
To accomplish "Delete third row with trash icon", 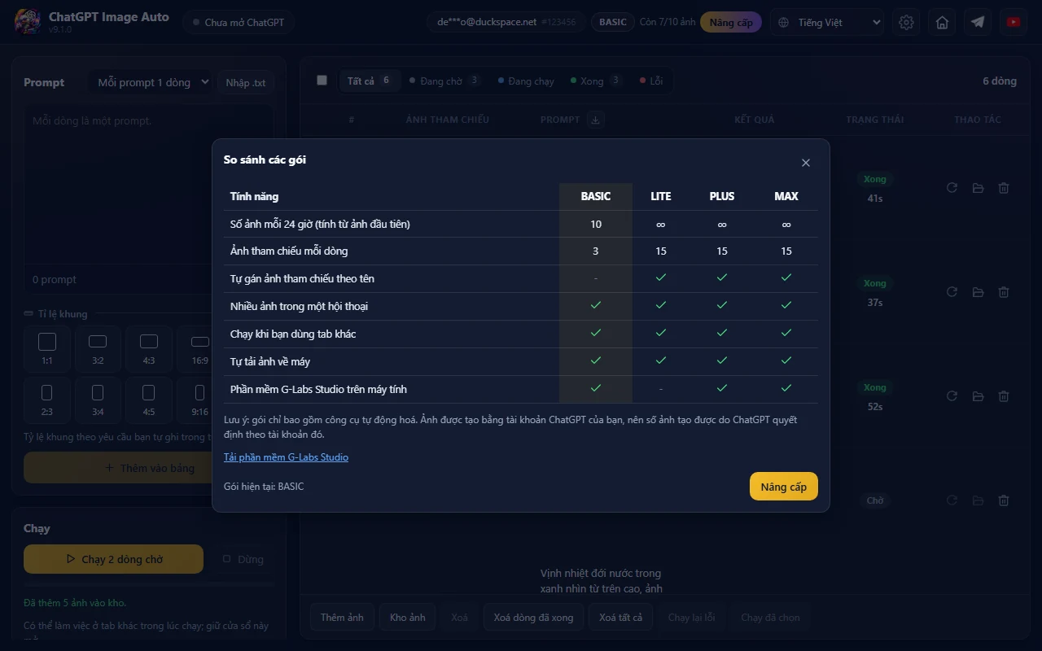I will [1004, 396].
